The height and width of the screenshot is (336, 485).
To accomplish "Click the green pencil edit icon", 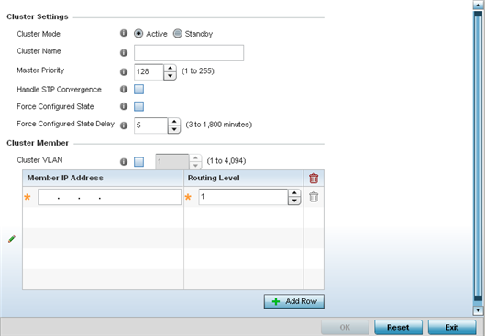I will tap(12, 239).
